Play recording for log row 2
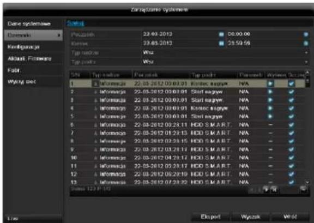This screenshot has width=314, height=223. (270, 92)
